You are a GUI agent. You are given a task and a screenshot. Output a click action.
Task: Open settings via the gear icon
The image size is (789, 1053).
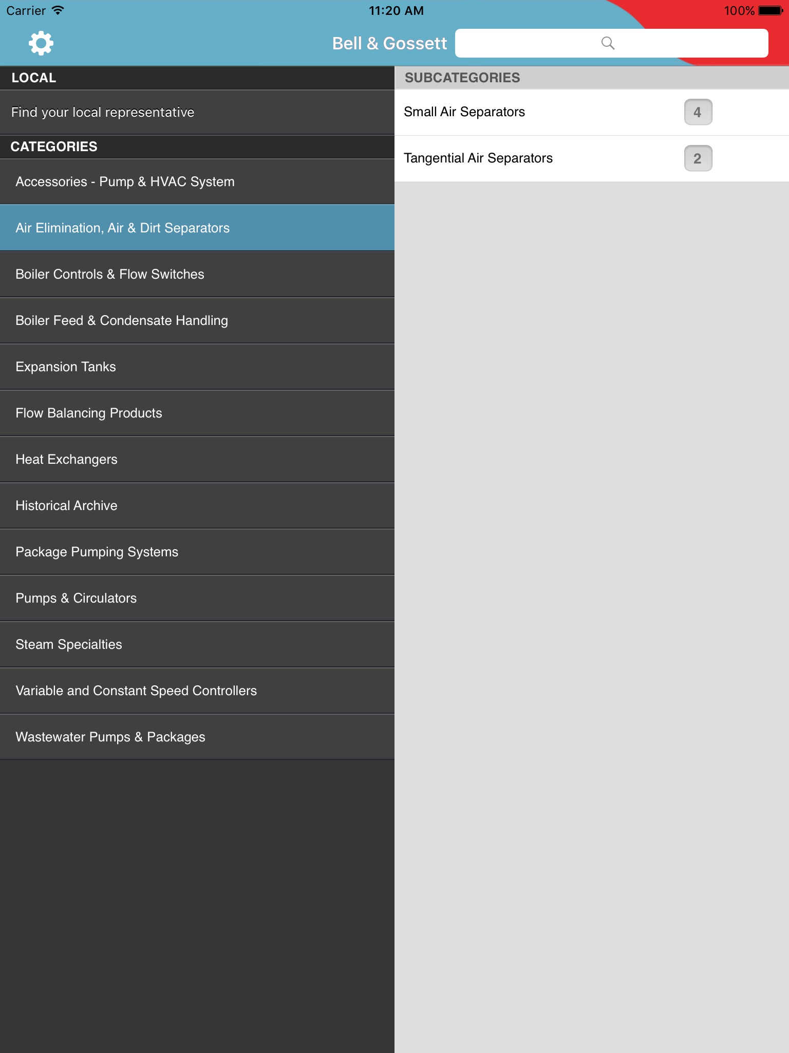tap(41, 43)
